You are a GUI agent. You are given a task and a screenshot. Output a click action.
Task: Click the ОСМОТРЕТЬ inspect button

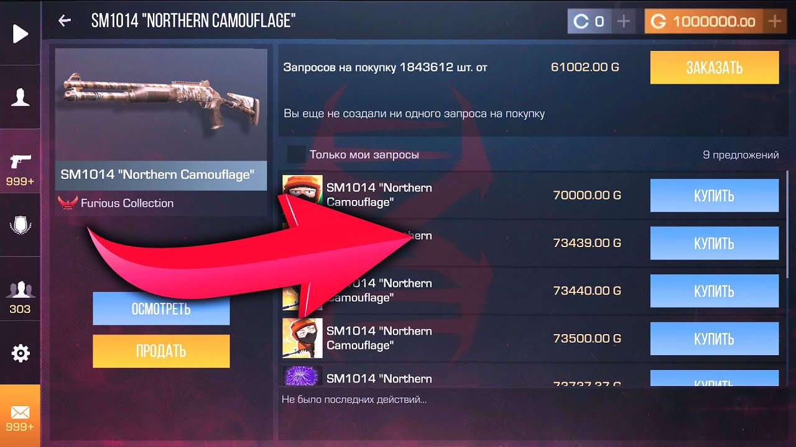(x=161, y=309)
